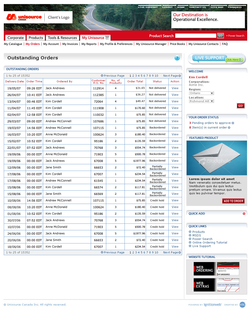The width and height of the screenshot is (251, 309).
Task: Click the Live Support banner button
Action: (x=217, y=59)
